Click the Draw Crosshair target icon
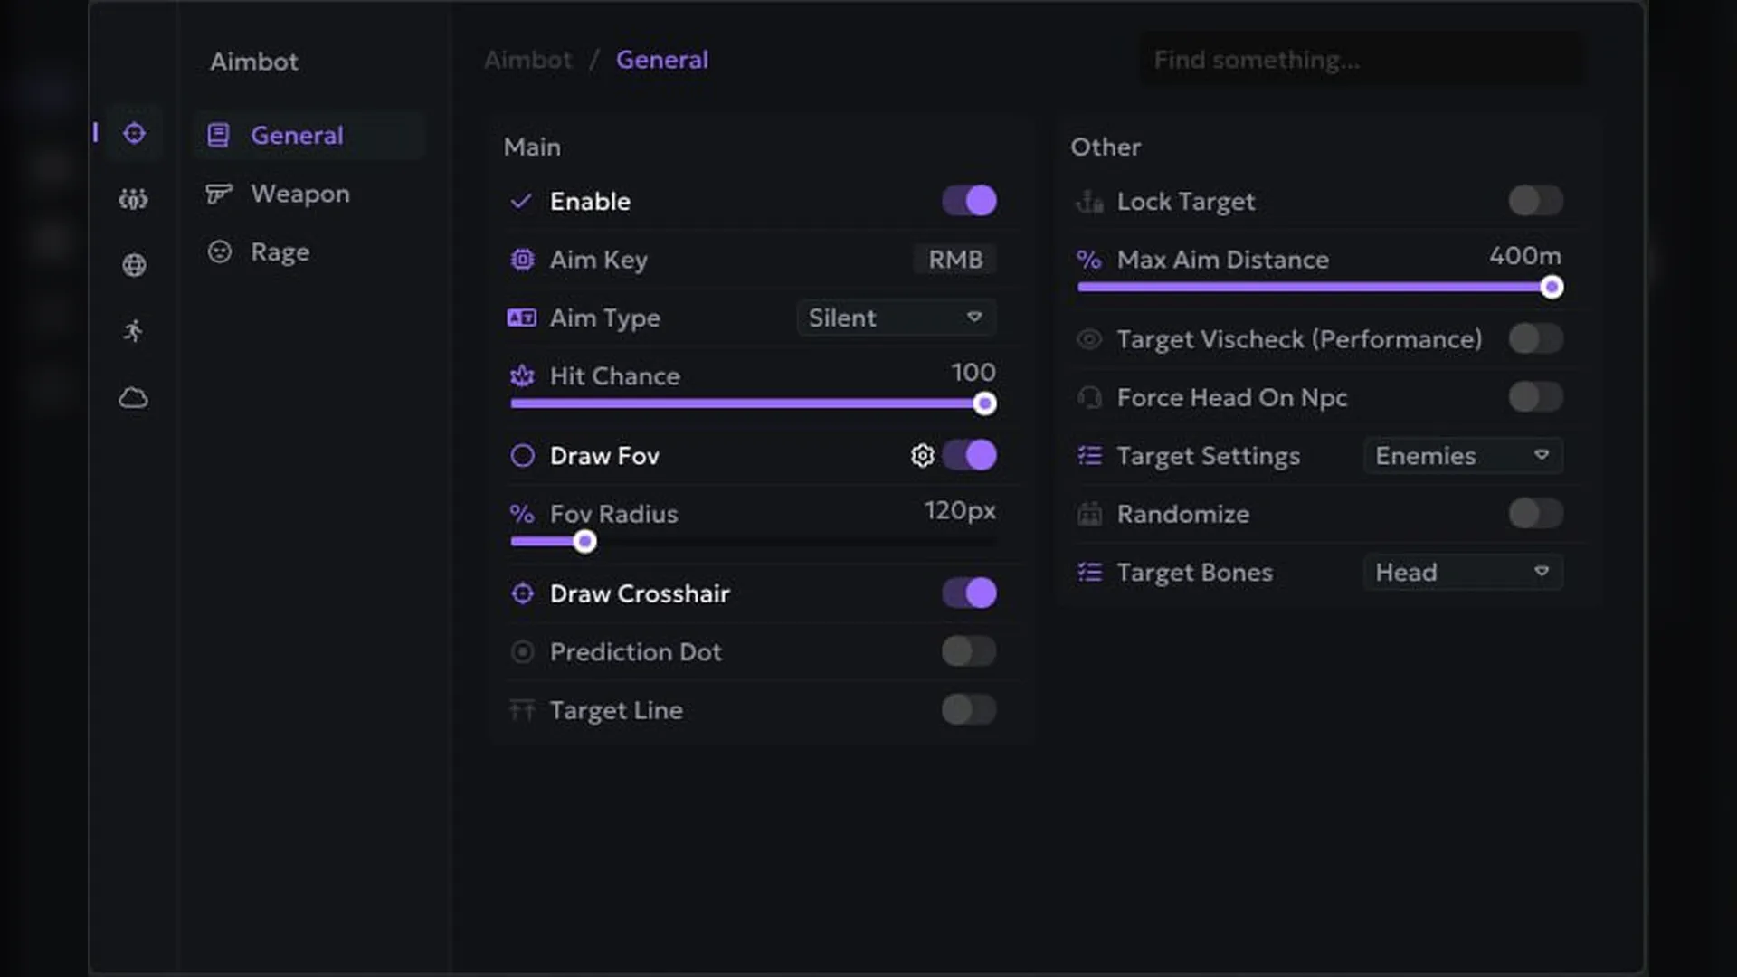 523,593
